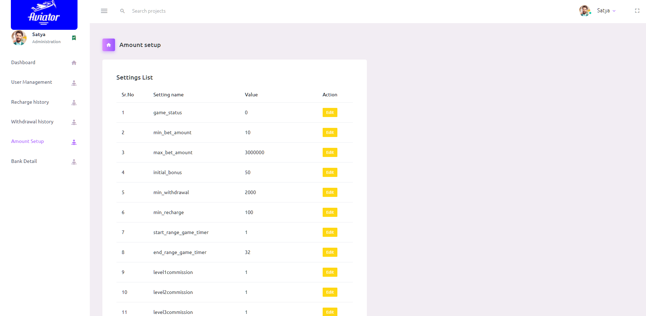
Task: Toggle the hamburger sidebar menu icon
Action: click(x=104, y=11)
